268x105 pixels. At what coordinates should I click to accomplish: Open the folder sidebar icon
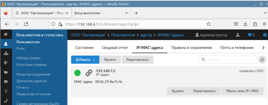pos(6,72)
